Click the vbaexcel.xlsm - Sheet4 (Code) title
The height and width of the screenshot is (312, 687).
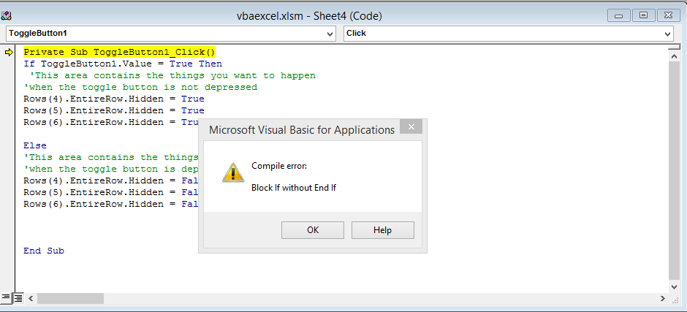click(x=309, y=16)
